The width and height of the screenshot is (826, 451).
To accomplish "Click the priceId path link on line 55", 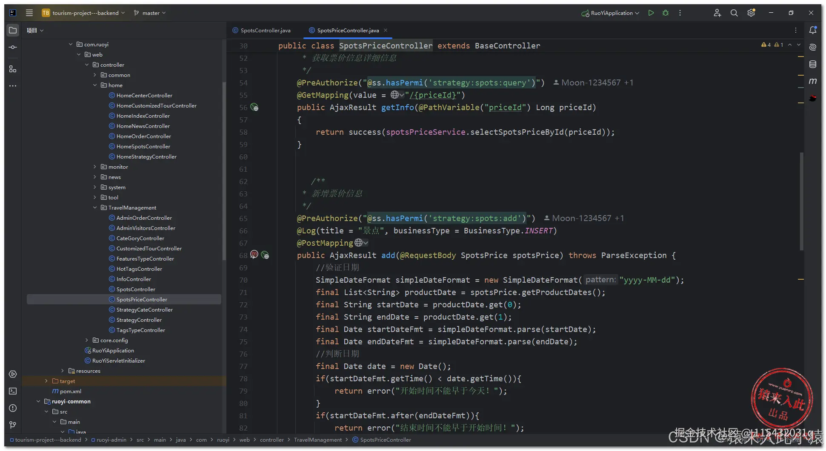I will tap(433, 95).
